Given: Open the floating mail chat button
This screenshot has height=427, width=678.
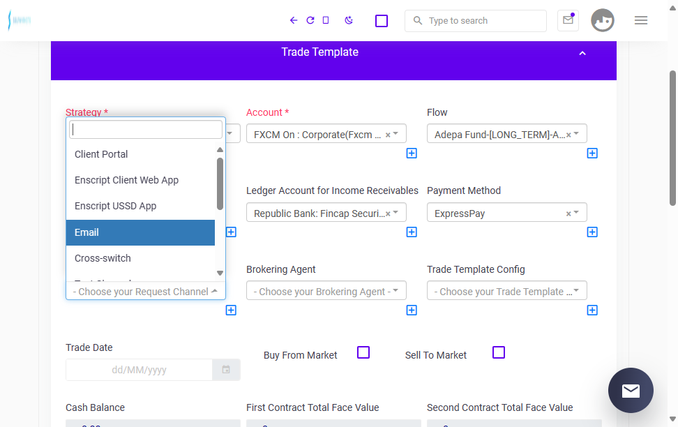Looking at the screenshot, I should coord(631,390).
